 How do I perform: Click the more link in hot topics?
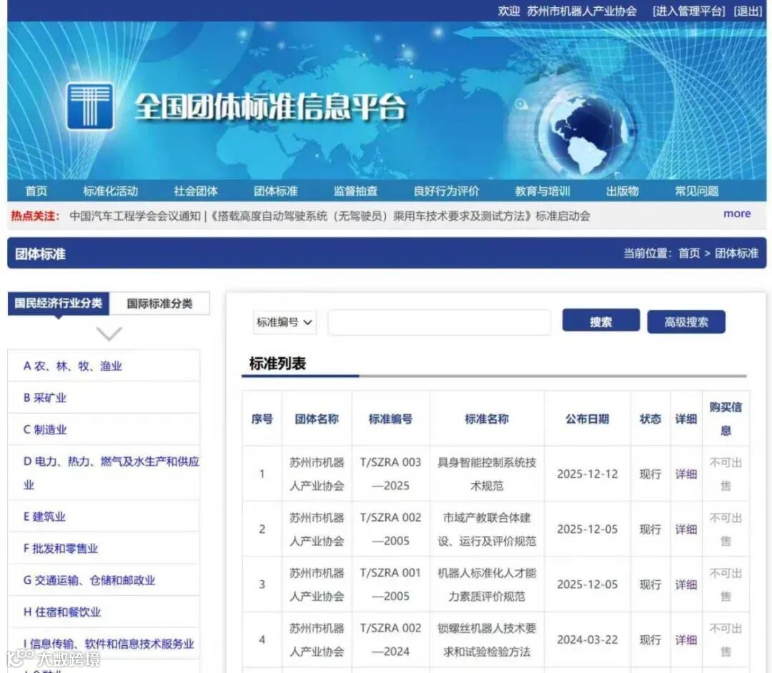(x=737, y=214)
